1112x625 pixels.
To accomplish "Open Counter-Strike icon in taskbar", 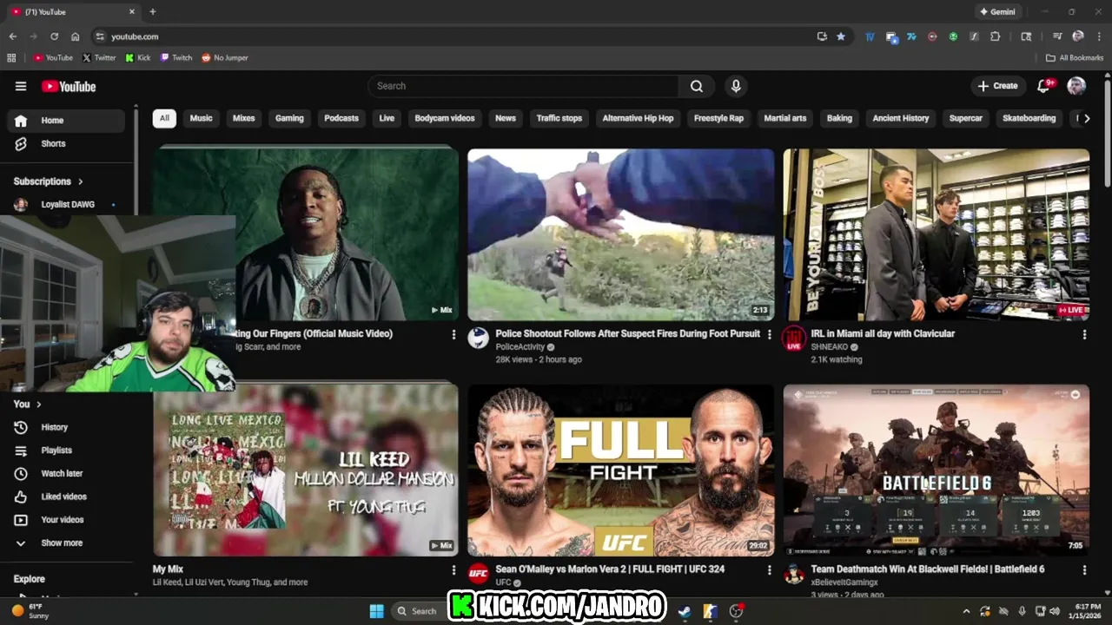I will click(x=710, y=611).
